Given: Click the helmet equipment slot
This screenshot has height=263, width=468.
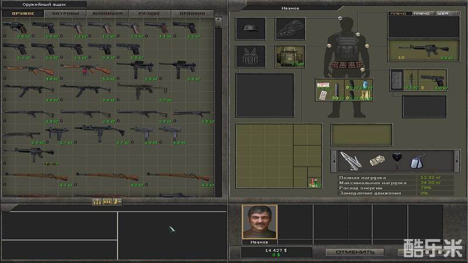Looking at the screenshot, I should 250,29.
